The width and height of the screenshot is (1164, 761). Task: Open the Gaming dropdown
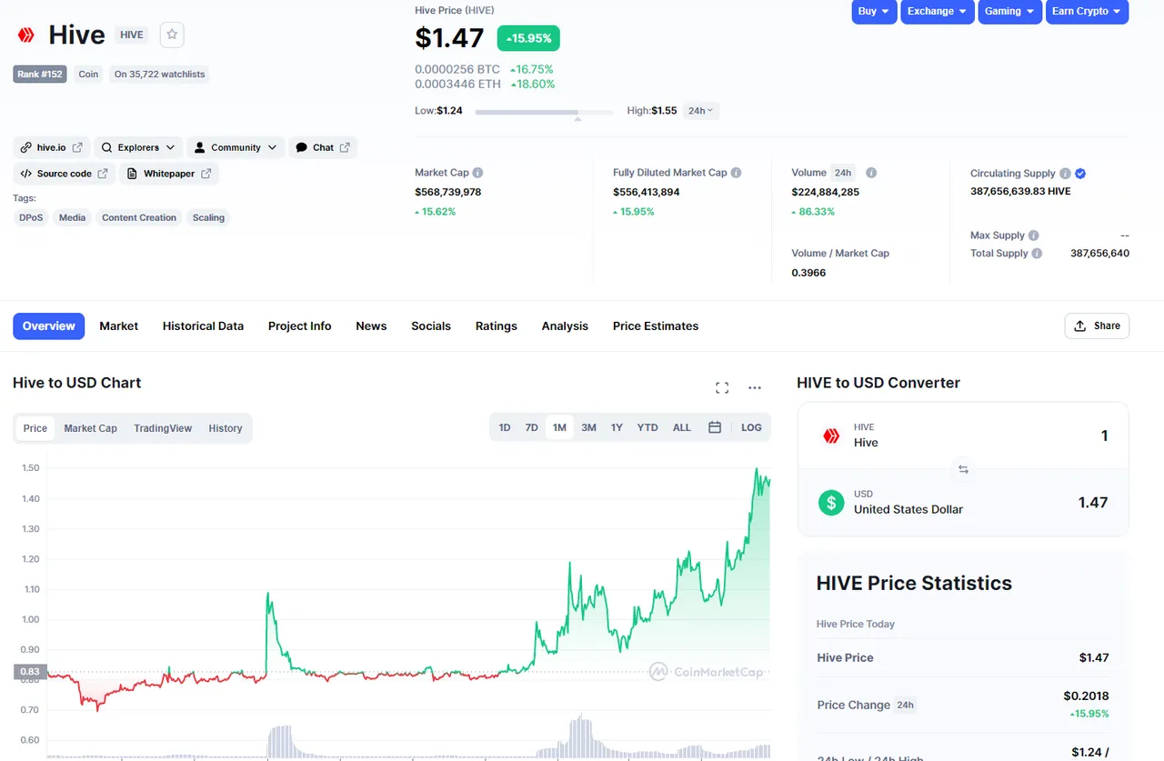[x=1009, y=11]
